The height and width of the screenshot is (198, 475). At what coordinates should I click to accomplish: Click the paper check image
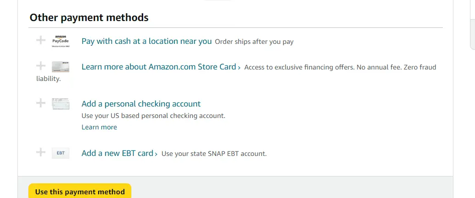coord(61,104)
